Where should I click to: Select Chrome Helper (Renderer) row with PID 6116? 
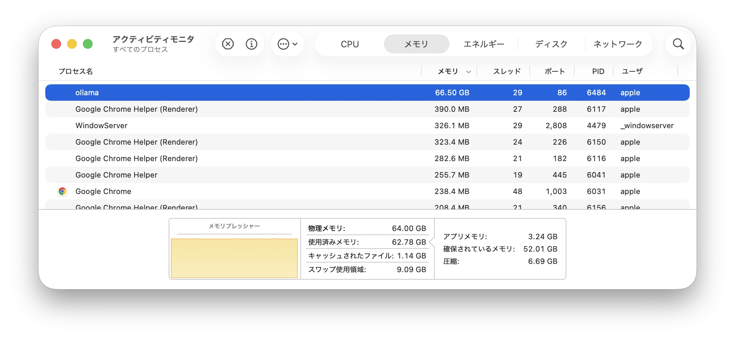(367, 158)
